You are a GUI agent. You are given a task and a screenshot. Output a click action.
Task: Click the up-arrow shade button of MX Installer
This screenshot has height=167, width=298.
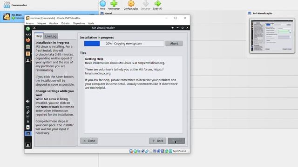pos(173,28)
